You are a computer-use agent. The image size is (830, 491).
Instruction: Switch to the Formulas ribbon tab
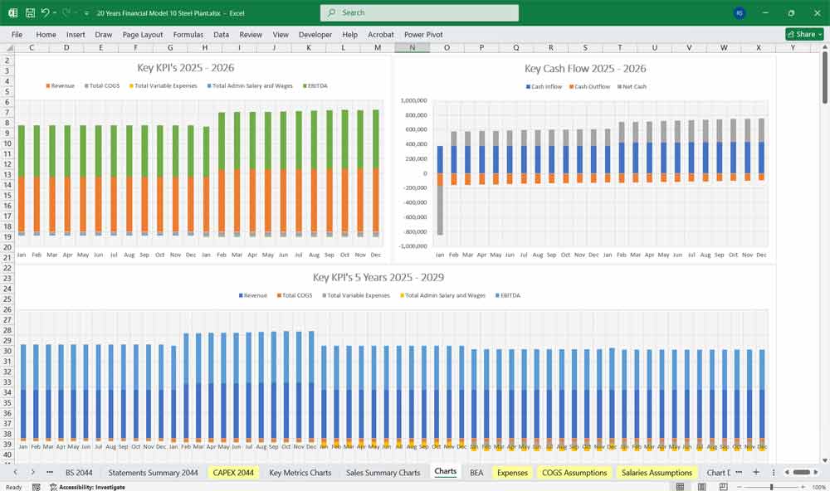[x=188, y=35]
